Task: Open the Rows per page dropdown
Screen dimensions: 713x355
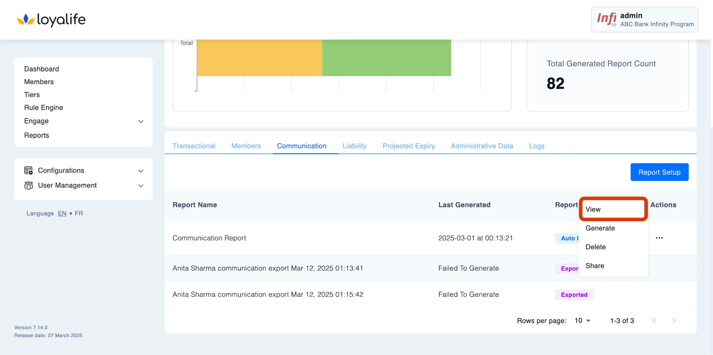Action: pyautogui.click(x=583, y=321)
